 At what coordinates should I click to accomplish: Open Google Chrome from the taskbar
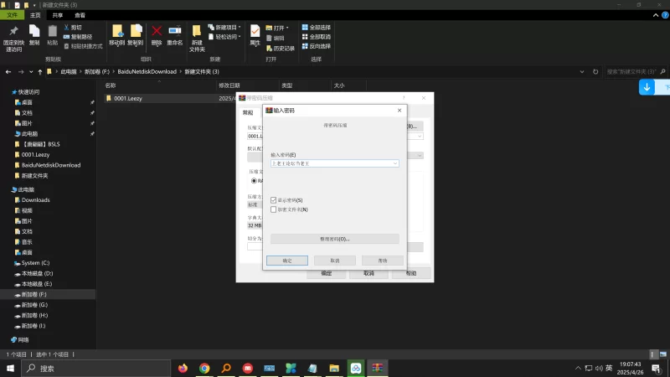[x=204, y=368]
